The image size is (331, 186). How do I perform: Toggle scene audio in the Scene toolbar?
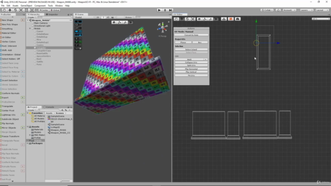(x=108, y=17)
